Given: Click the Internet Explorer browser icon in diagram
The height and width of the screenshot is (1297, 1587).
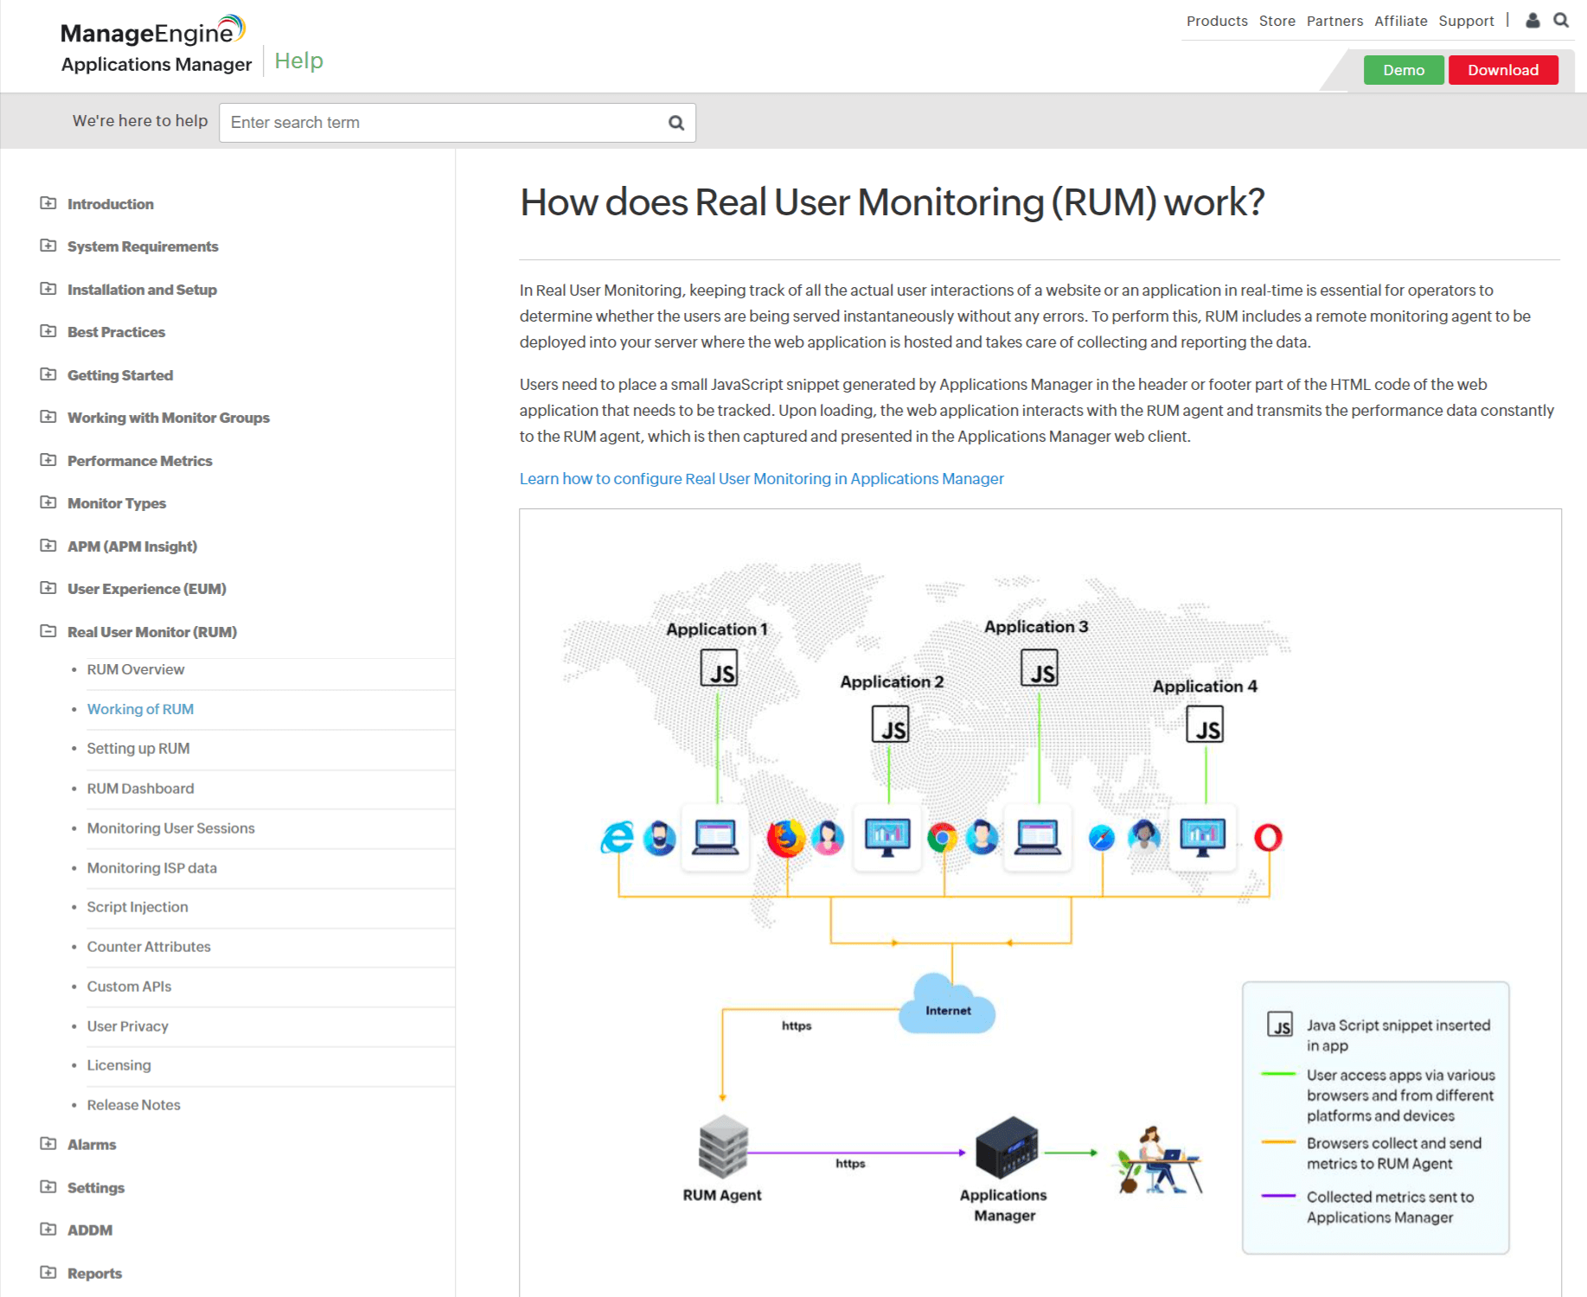Looking at the screenshot, I should tap(618, 837).
